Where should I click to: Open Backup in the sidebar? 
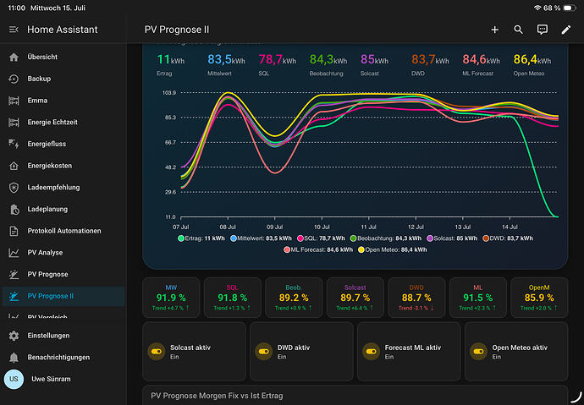click(63, 79)
